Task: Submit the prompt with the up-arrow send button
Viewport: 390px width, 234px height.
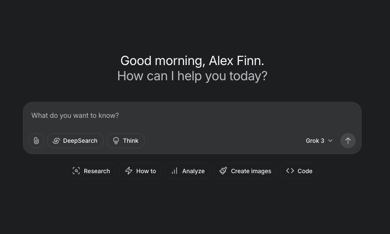Action: pyautogui.click(x=348, y=141)
